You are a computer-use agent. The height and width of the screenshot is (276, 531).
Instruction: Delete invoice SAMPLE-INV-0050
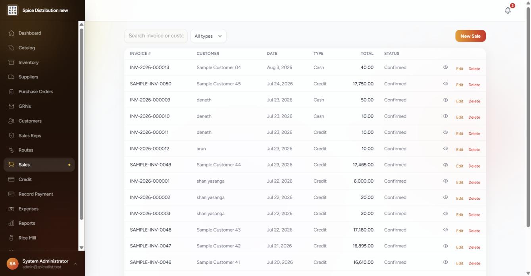click(474, 85)
